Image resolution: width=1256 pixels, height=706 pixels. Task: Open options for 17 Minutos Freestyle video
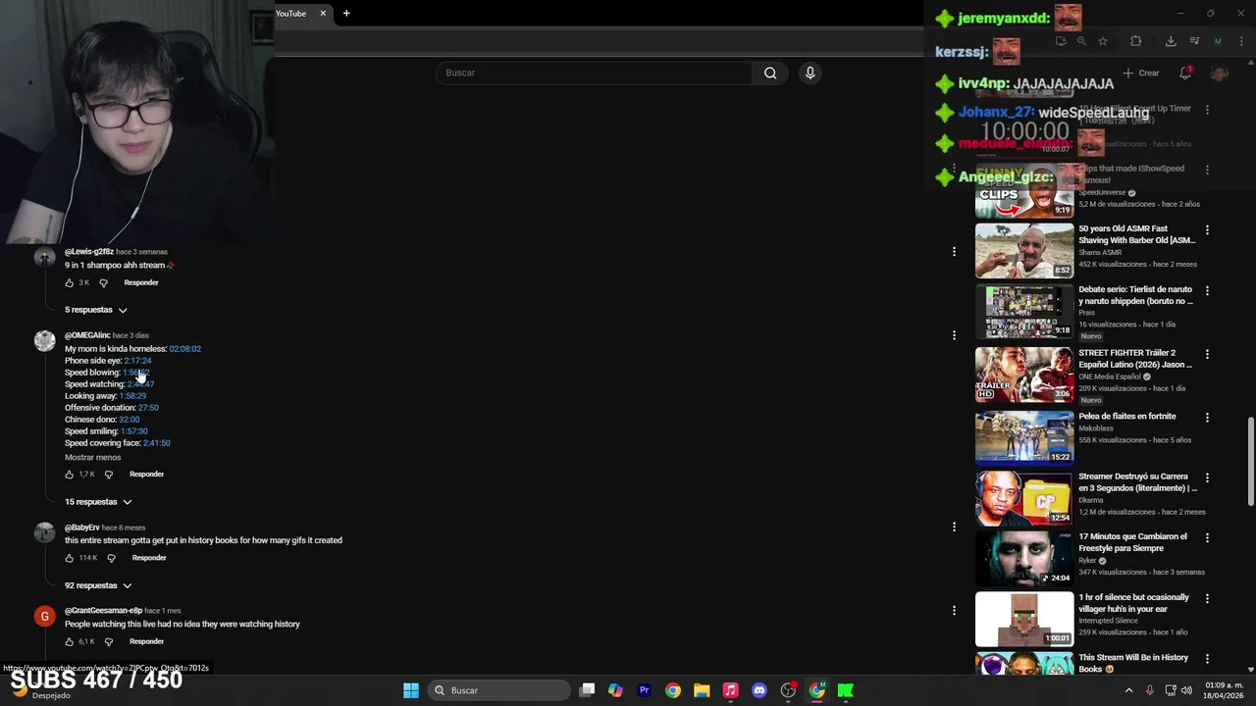(x=1207, y=538)
